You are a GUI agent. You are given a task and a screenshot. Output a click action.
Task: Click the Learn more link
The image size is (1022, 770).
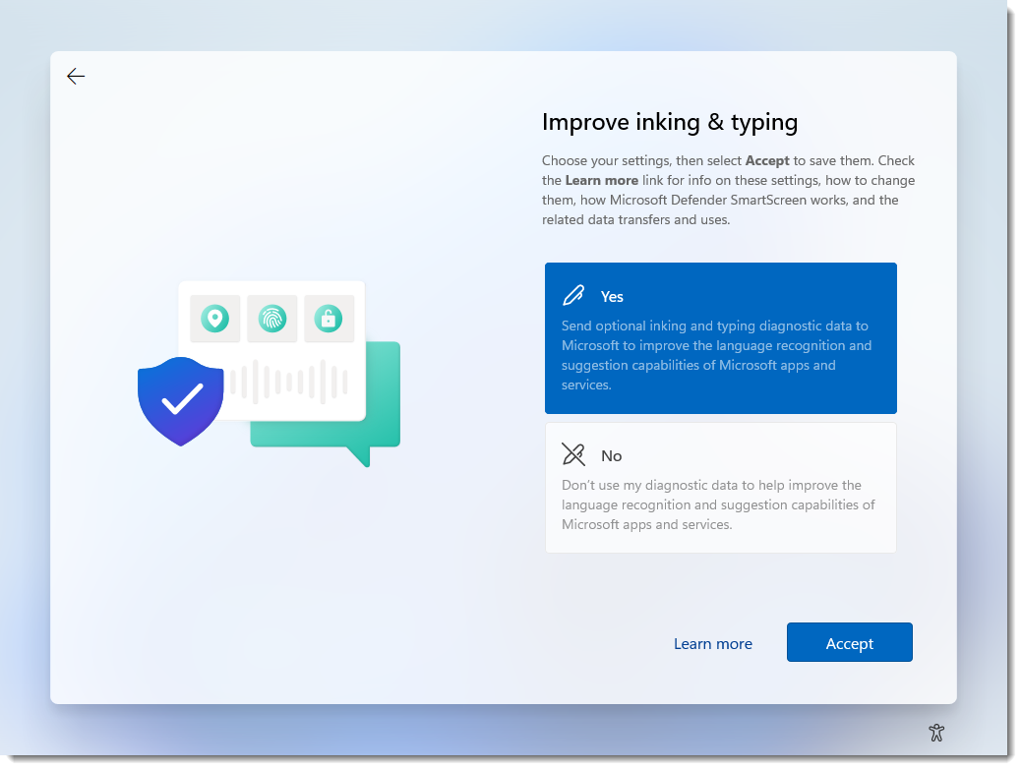(712, 643)
